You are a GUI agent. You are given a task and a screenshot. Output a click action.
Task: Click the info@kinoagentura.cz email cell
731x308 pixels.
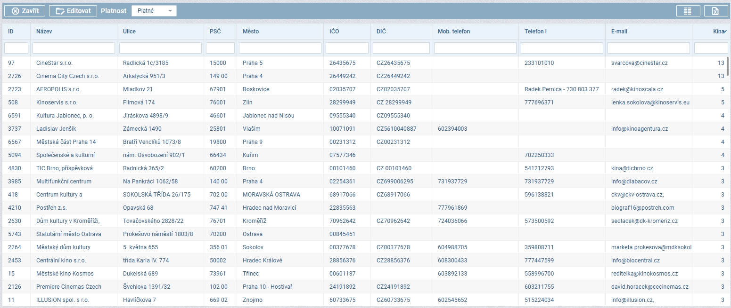click(639, 129)
